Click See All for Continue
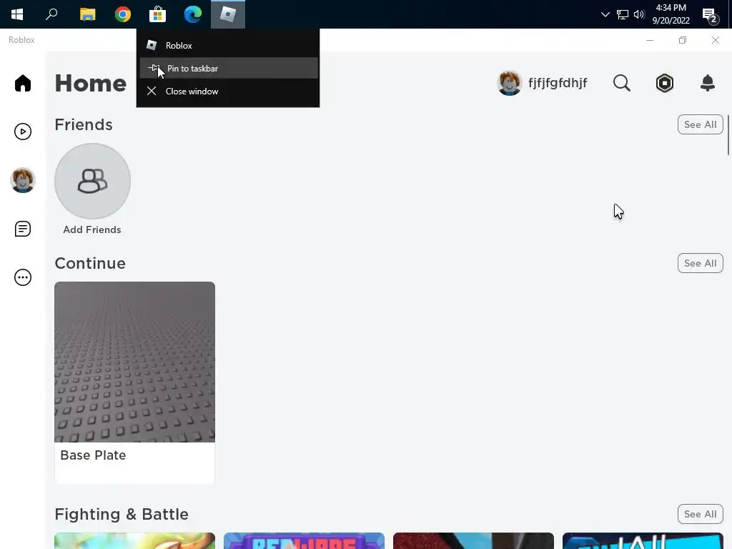Screen dimensions: 732x549 point(700,263)
